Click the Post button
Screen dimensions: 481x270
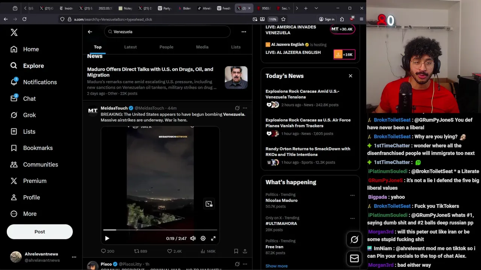pyautogui.click(x=39, y=232)
